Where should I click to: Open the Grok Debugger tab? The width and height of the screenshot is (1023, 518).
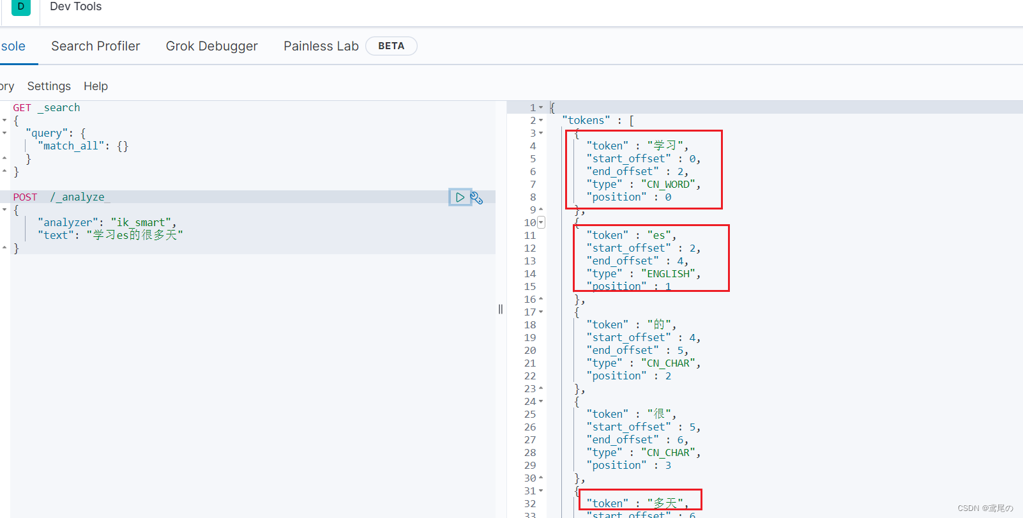pos(212,46)
